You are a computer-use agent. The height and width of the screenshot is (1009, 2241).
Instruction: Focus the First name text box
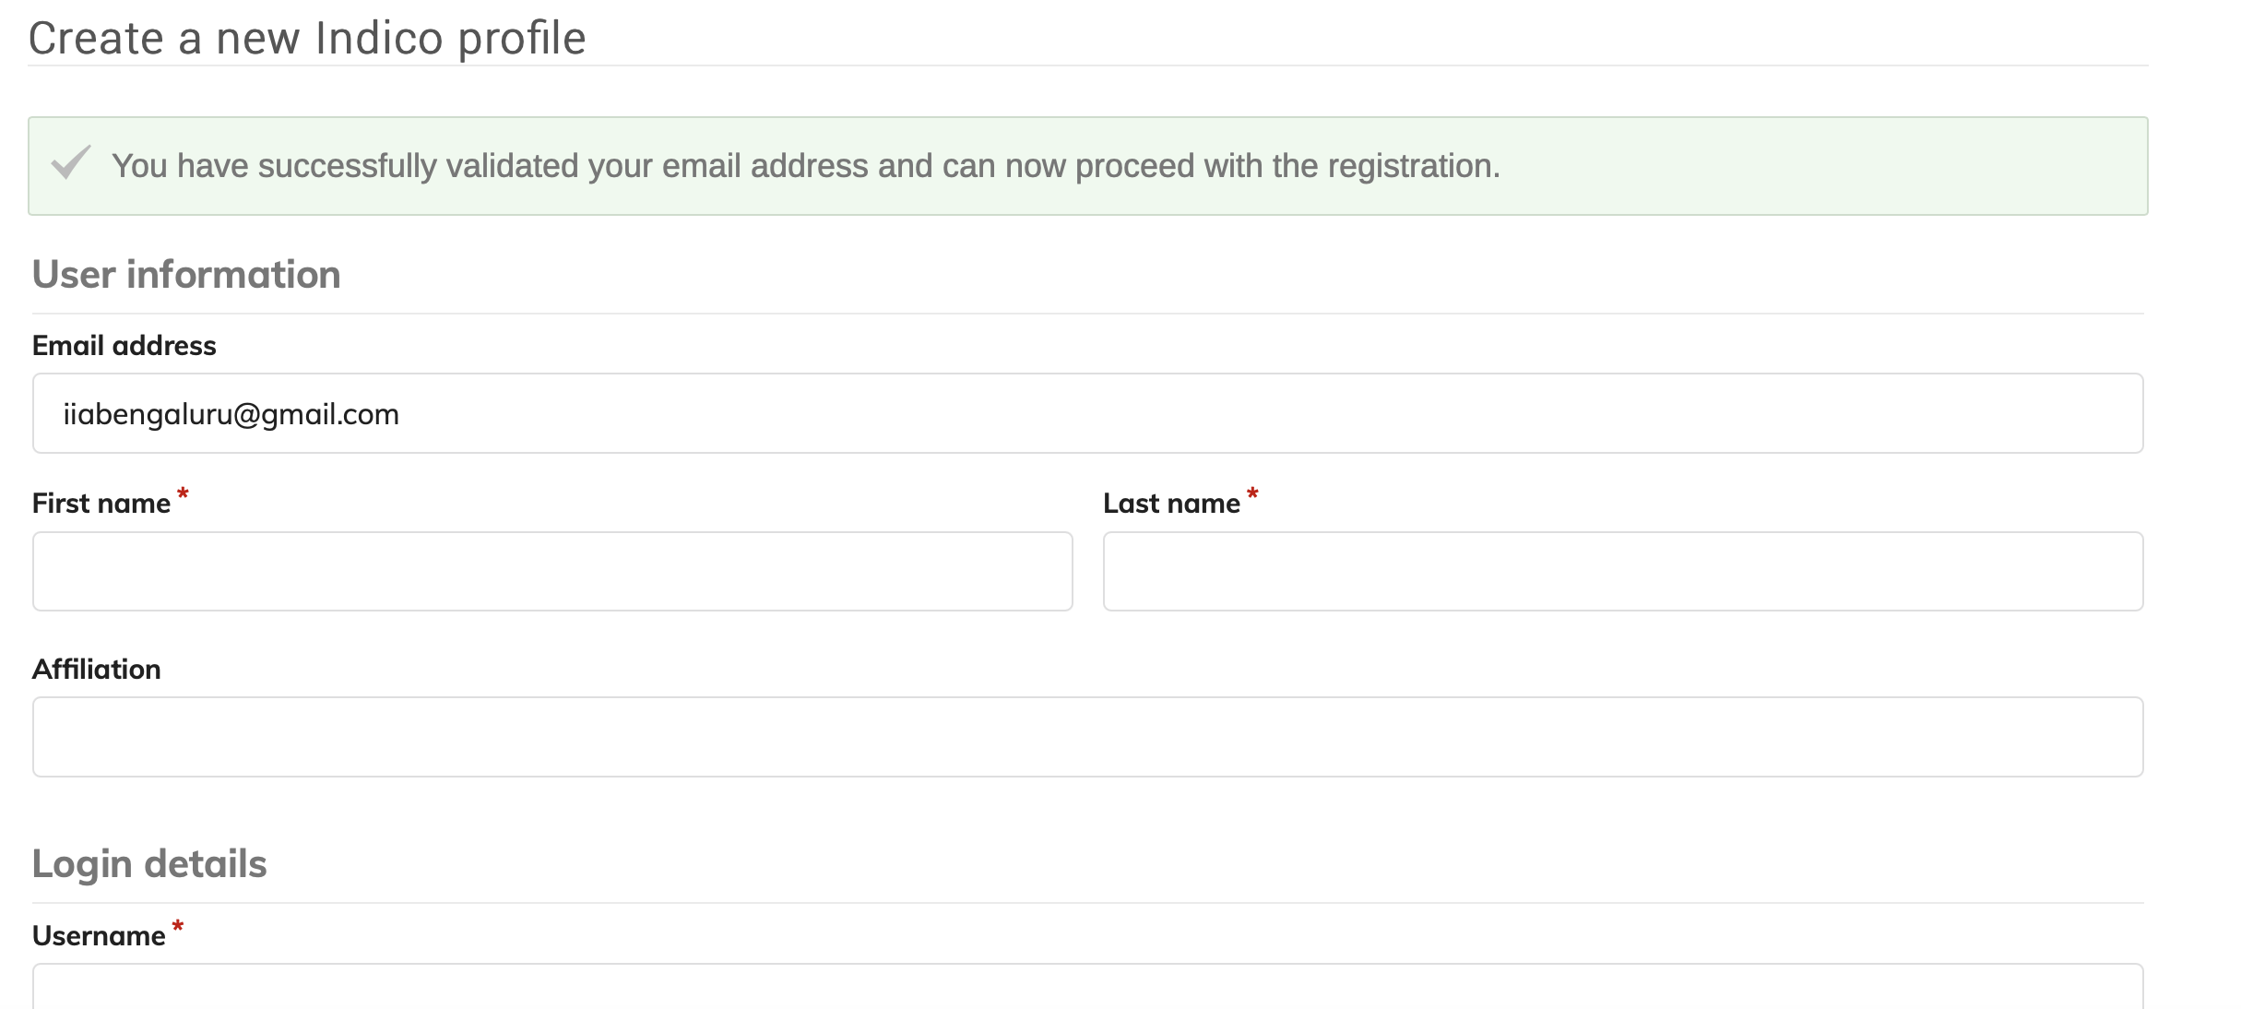552,571
